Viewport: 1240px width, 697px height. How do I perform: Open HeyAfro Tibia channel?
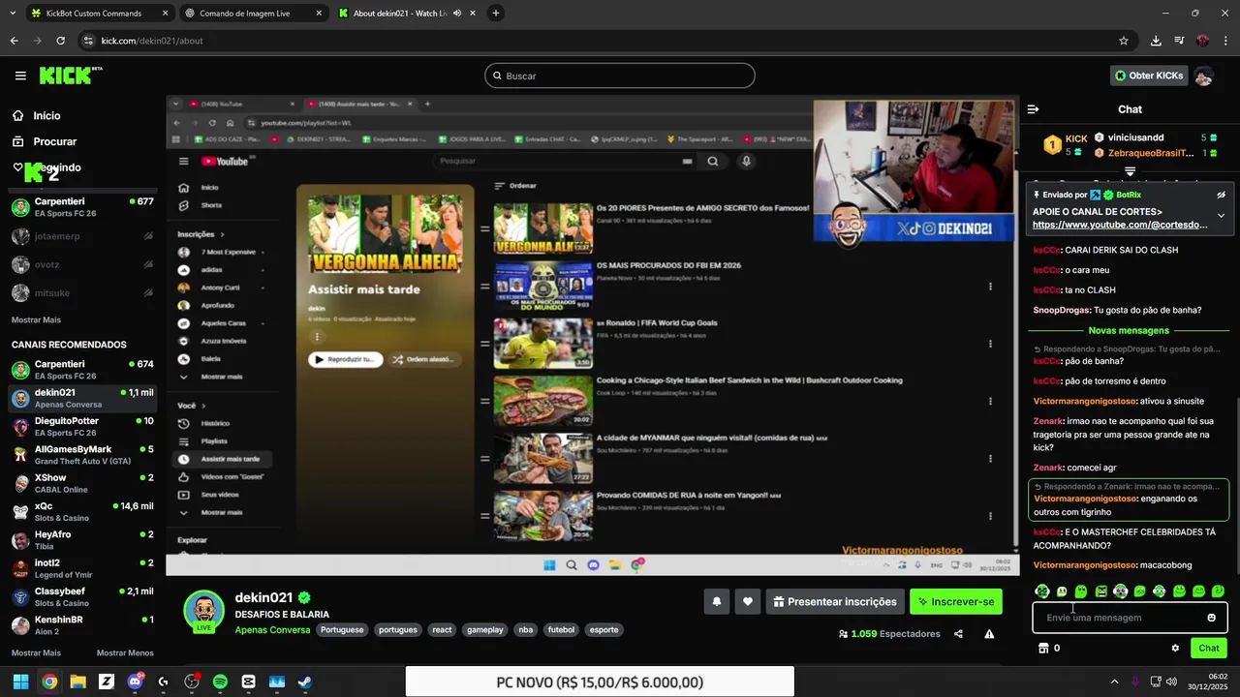coord(82,539)
